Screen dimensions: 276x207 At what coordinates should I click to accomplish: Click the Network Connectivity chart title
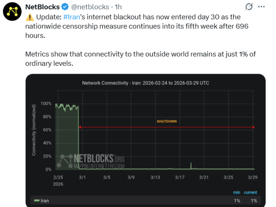146,83
